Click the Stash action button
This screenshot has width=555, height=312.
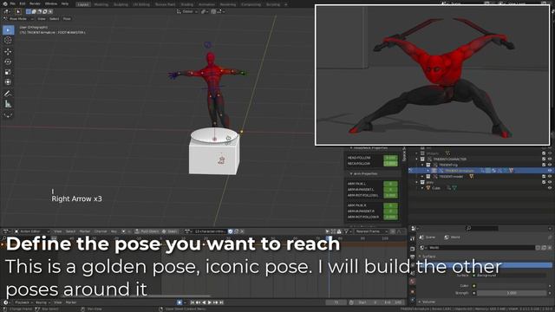tap(170, 231)
